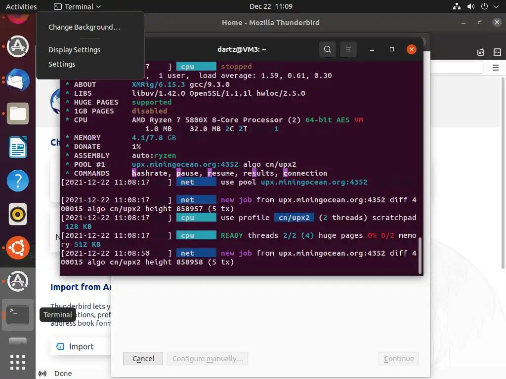The width and height of the screenshot is (506, 379).
Task: Open Thunderbird calendar icon
Action: 480,52
